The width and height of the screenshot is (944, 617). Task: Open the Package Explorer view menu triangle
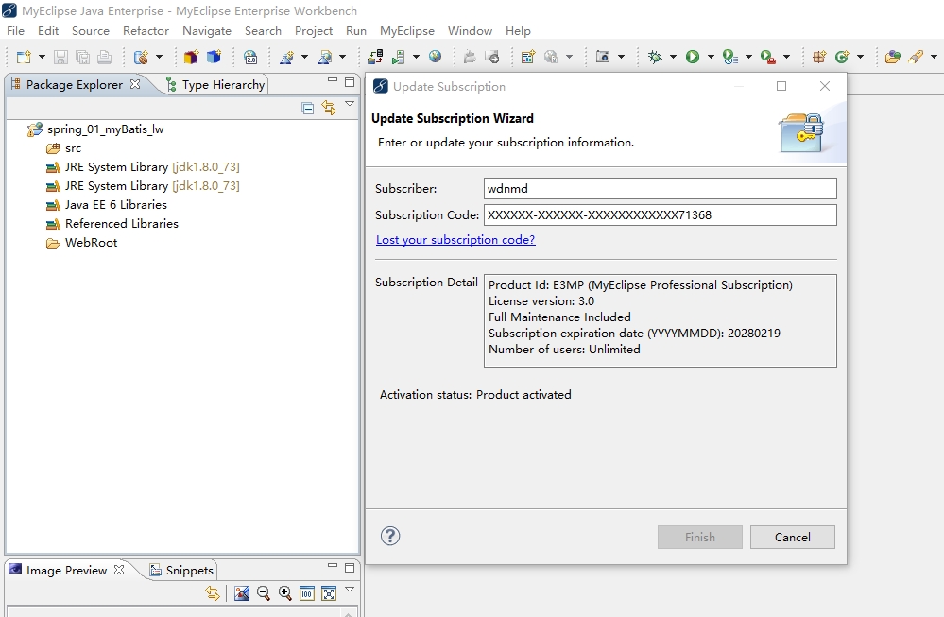coord(350,104)
